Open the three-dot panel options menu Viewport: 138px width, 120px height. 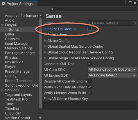[x=125, y=3]
